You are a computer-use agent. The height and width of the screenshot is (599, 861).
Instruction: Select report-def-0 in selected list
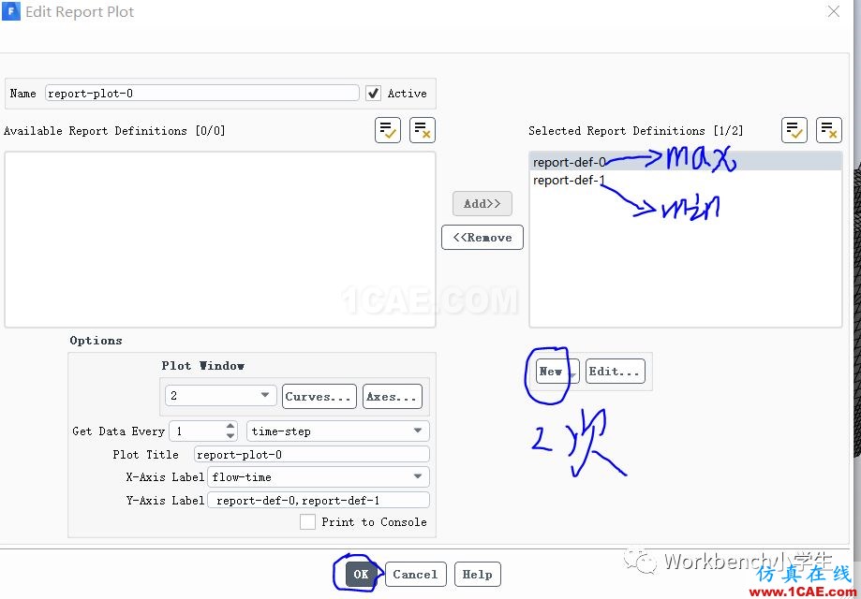click(x=685, y=162)
